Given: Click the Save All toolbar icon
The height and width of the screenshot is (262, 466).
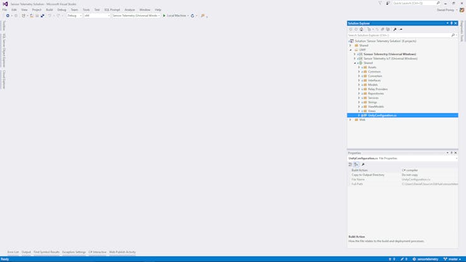Looking at the screenshot, I should [x=42, y=16].
